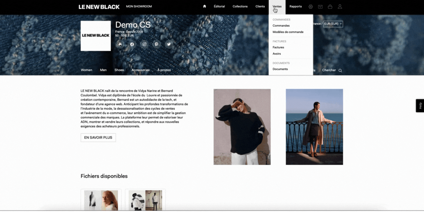424x212 pixels.
Task: Click the EN SAVOIR PLUS button
Action: pos(98,137)
